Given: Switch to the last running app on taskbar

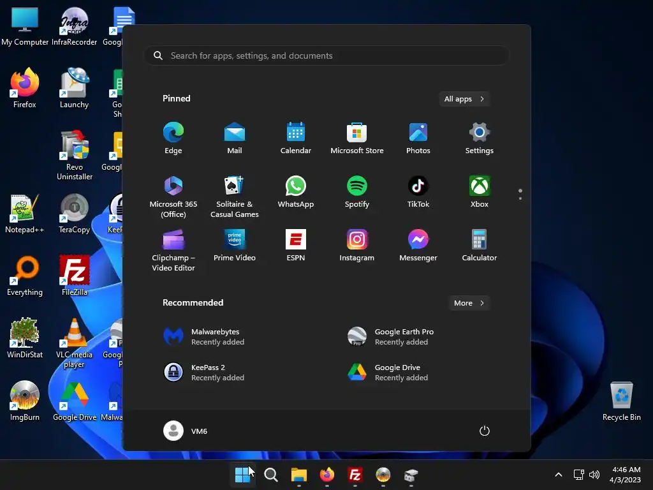Looking at the screenshot, I should [411, 475].
